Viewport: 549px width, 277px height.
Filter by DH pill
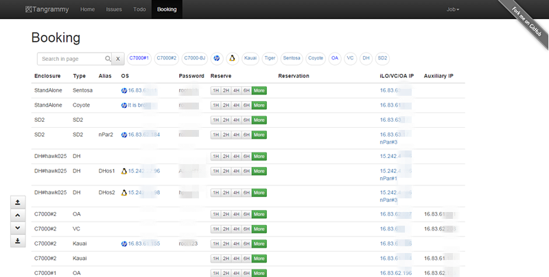tap(366, 58)
